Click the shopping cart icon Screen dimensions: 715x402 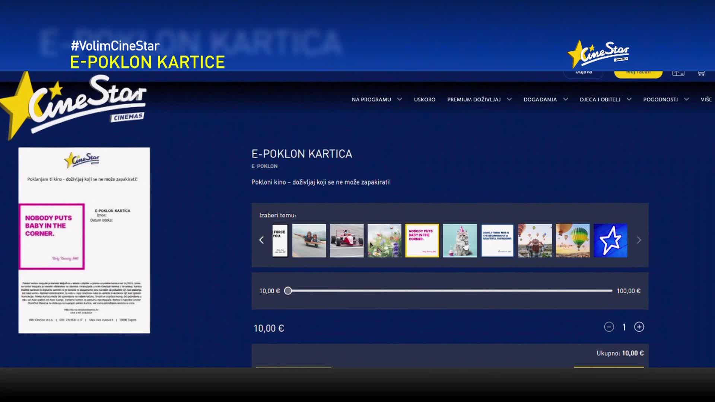coord(701,73)
